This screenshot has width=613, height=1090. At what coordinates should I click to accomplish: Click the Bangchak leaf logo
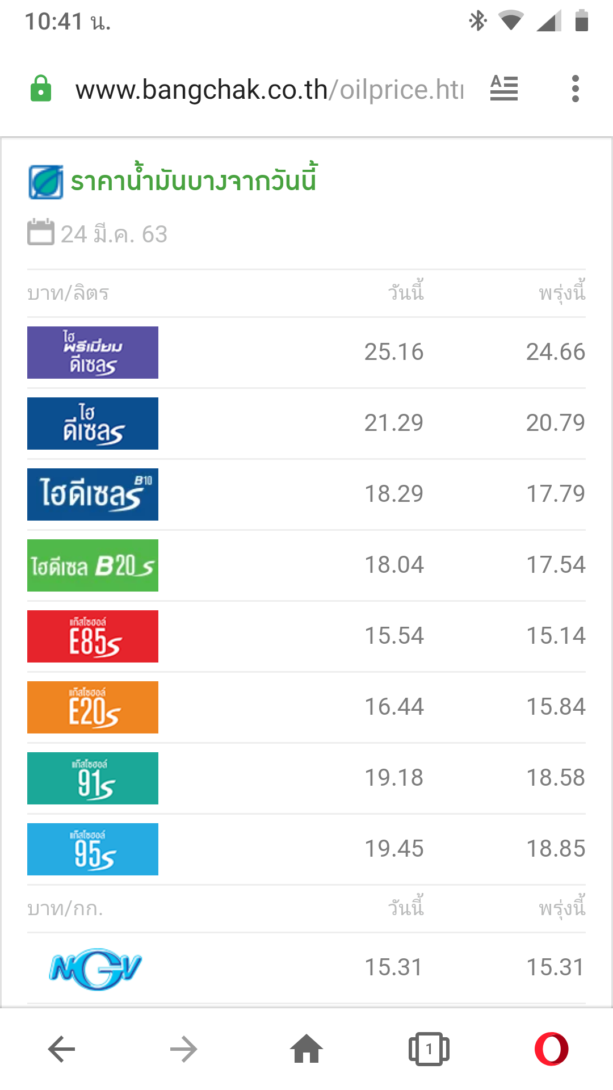[x=46, y=182]
